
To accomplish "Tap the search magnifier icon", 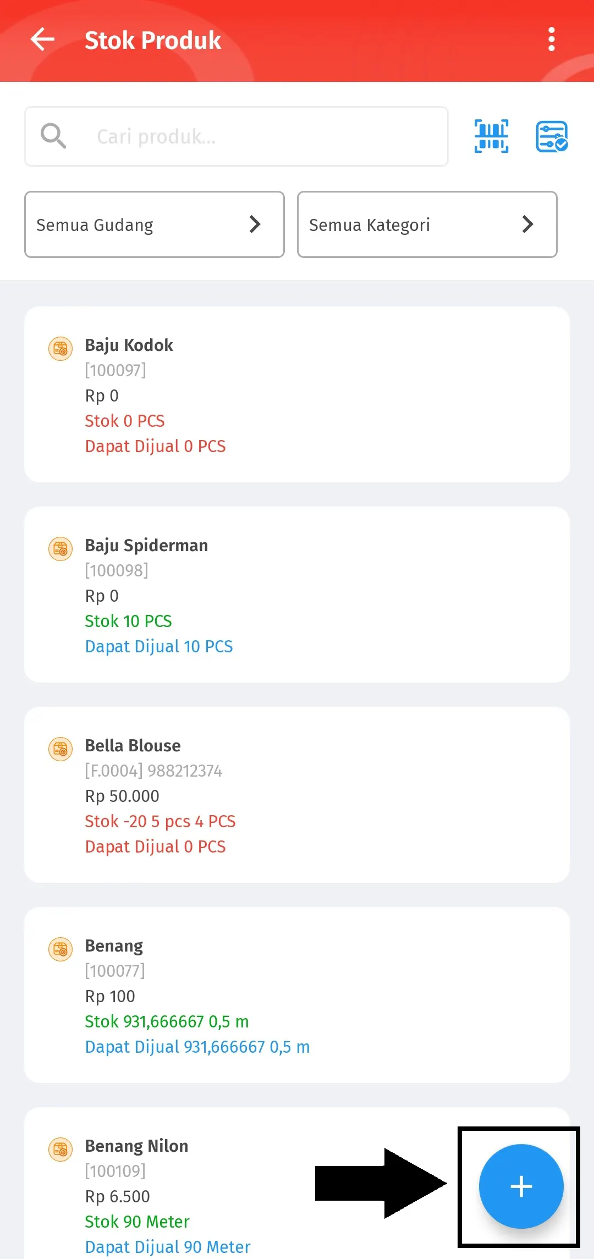I will 53,136.
